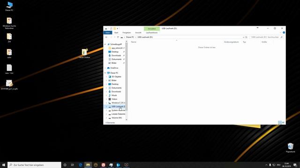Open Dokumente under Dieser PC
The height and width of the screenshot is (168, 300).
(x=116, y=88)
